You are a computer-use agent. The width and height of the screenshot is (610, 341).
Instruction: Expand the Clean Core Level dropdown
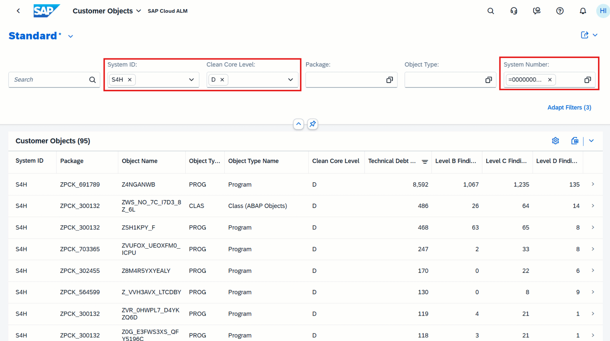pyautogui.click(x=290, y=80)
